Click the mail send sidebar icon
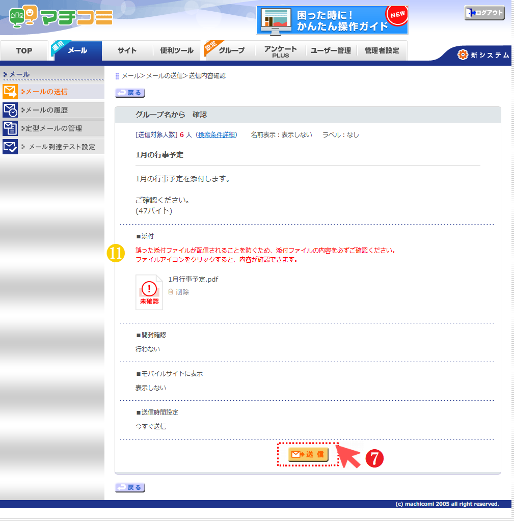Screen dimensions: 514x521 click(10, 92)
